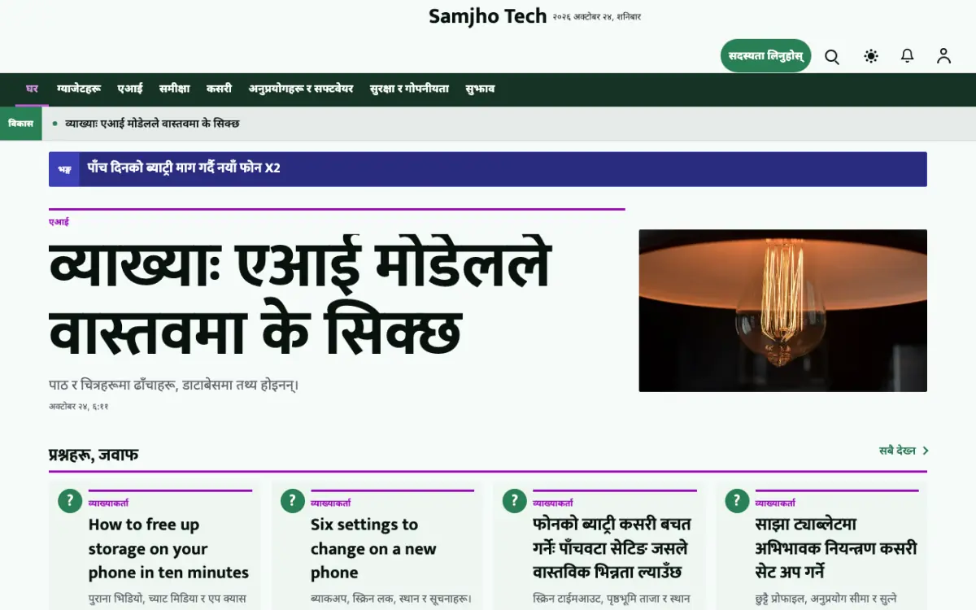The height and width of the screenshot is (610, 976).
Task: Open the ग्याजेटहरू nav item
Action: click(x=78, y=89)
